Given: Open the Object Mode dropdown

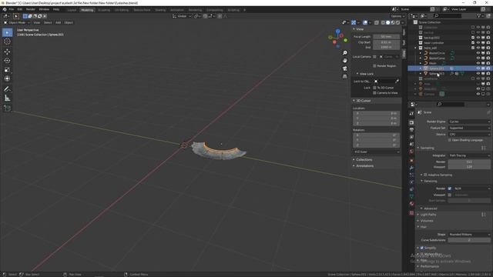Looking at the screenshot, I should pyautogui.click(x=17, y=22).
